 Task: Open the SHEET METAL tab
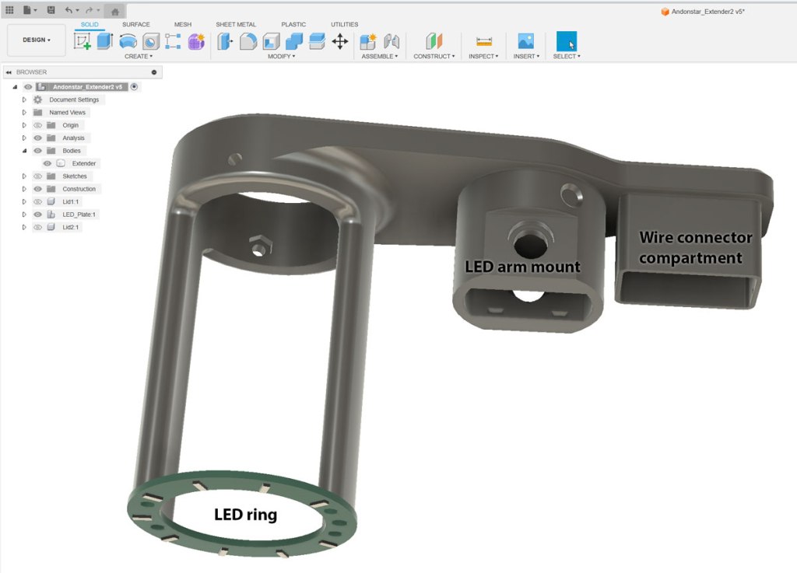click(x=235, y=24)
